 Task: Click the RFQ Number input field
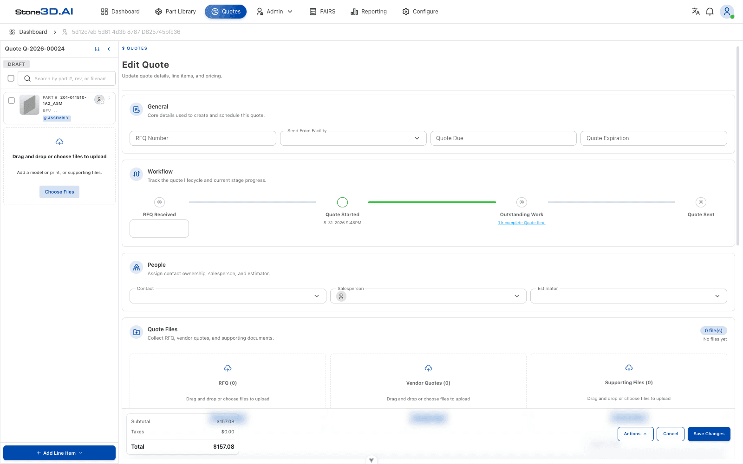203,138
